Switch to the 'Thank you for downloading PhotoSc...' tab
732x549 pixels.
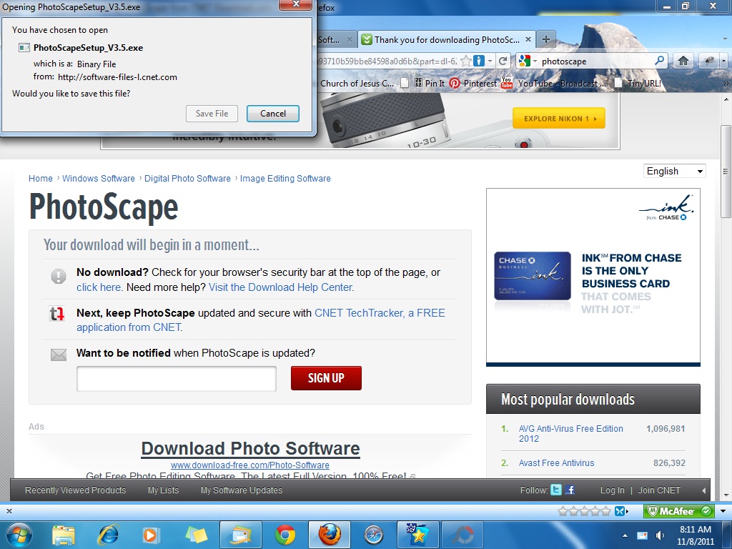click(x=447, y=40)
